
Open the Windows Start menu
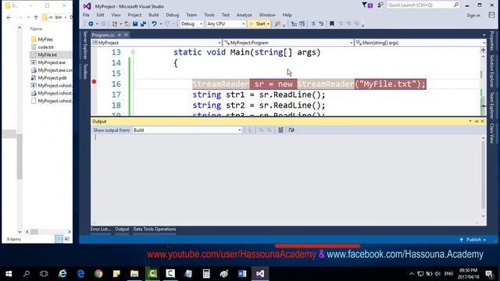[x=9, y=274]
